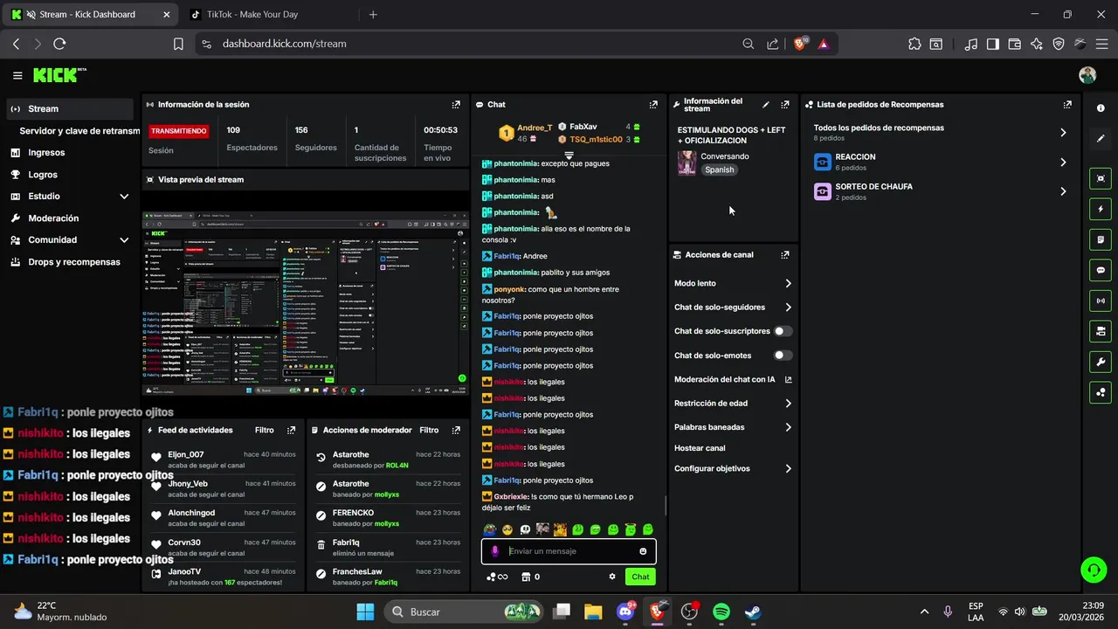
Task: Click the microphone icon in the chat box
Action: pyautogui.click(x=495, y=551)
